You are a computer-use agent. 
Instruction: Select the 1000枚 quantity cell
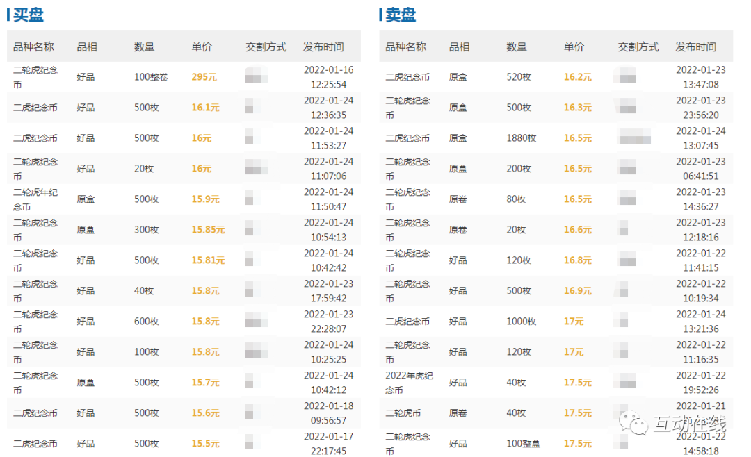[521, 322]
